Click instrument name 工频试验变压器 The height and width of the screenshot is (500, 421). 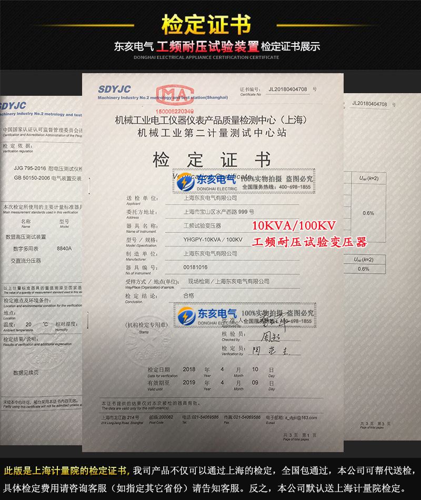[x=202, y=226]
